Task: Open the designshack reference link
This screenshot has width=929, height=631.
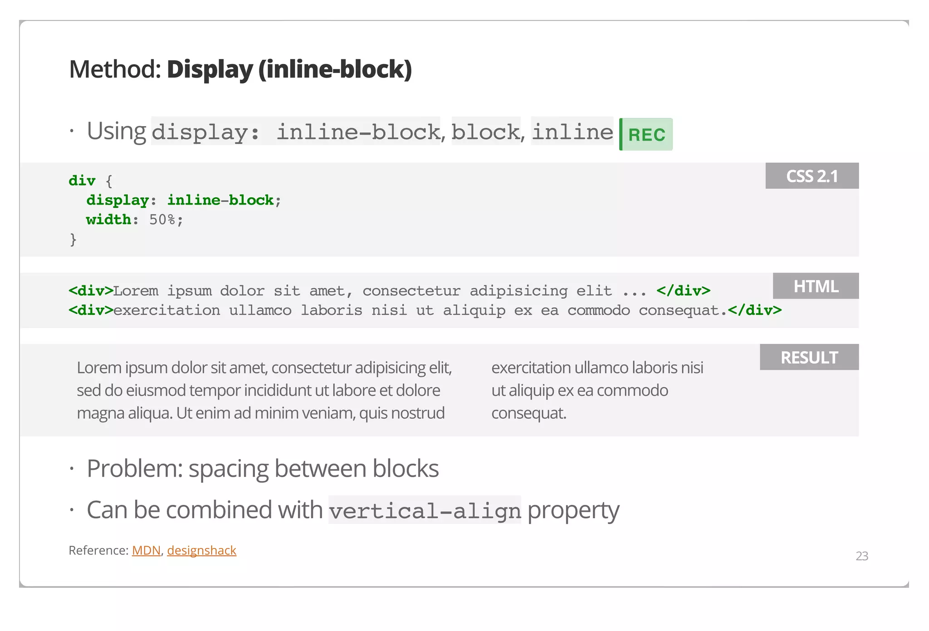Action: point(201,550)
